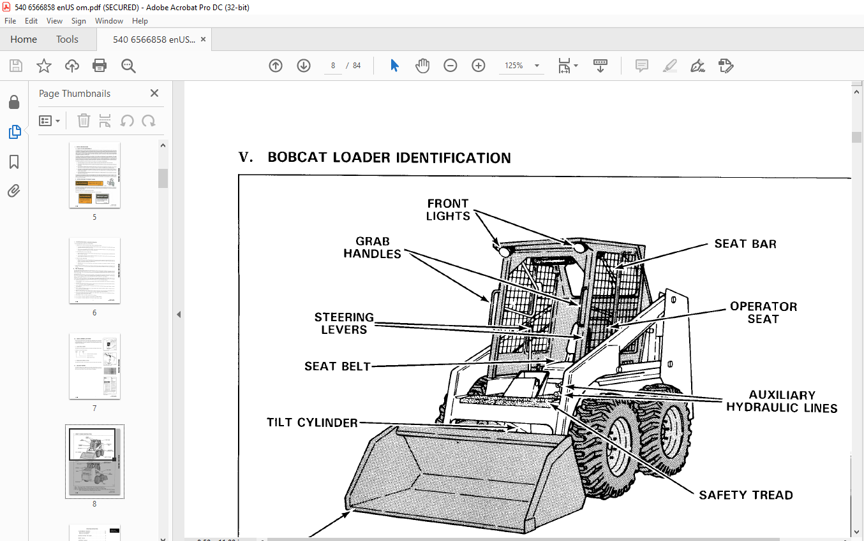Select the page 7 thumbnail

click(x=94, y=366)
